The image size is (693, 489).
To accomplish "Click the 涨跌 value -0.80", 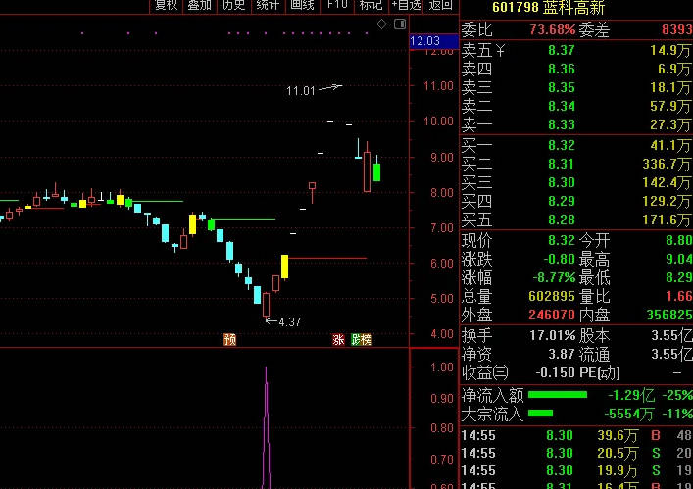I will point(559,259).
